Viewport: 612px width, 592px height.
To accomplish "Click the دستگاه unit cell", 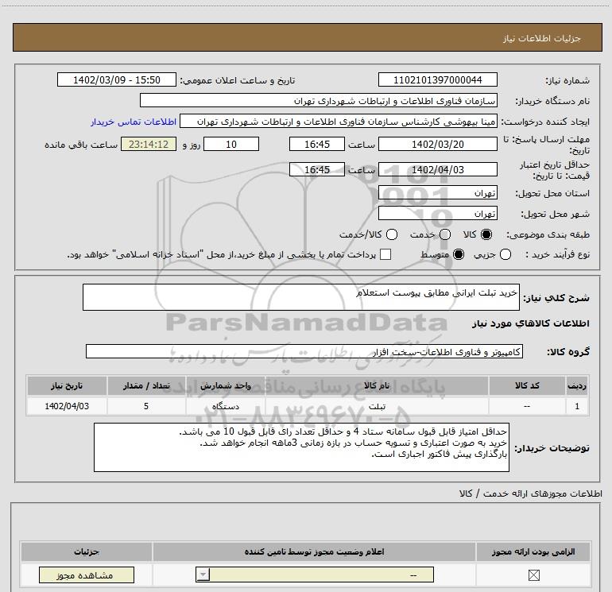I will pyautogui.click(x=226, y=406).
